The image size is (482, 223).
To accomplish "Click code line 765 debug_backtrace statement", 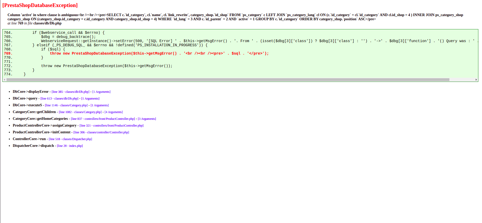I will point(68,37).
